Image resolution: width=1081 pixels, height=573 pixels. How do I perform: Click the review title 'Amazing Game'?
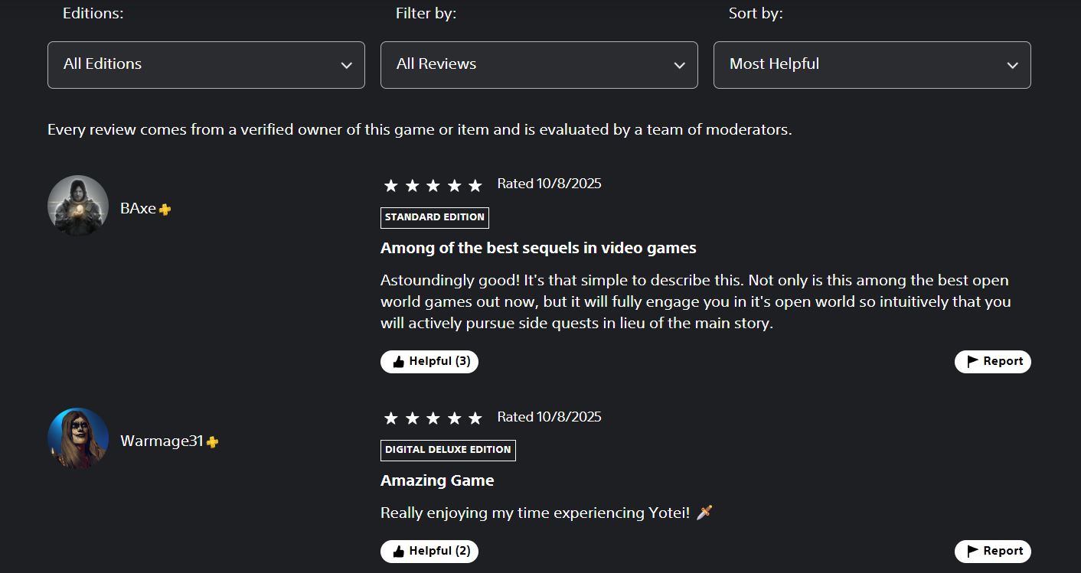pyautogui.click(x=437, y=481)
